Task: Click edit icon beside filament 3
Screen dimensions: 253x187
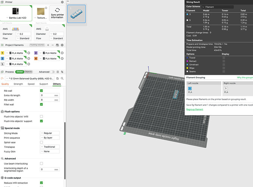Action: tap(29, 58)
